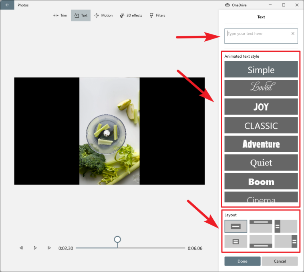The width and height of the screenshot is (304, 272).
Task: Step back one frame
Action: tap(21, 248)
